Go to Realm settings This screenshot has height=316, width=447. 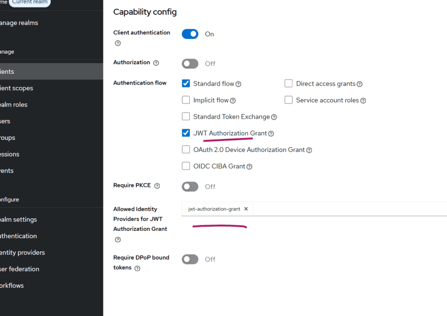pyautogui.click(x=19, y=219)
